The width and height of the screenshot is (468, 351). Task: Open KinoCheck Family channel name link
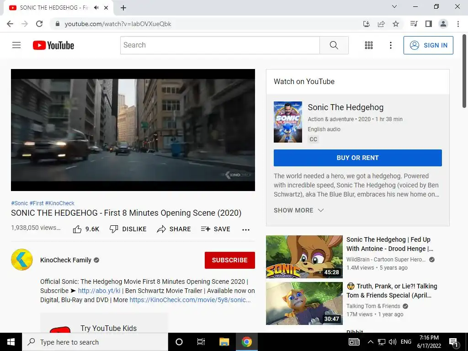coord(66,260)
